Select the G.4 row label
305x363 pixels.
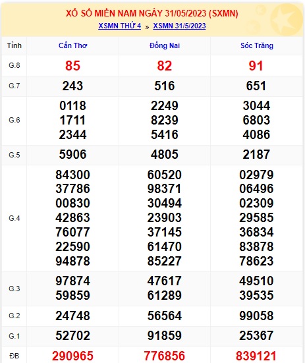coord(14,218)
